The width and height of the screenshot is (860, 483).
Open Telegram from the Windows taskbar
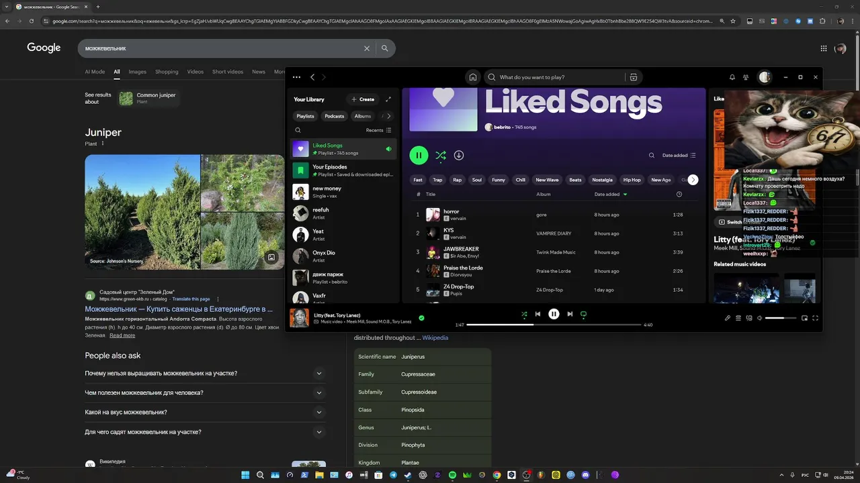(393, 475)
